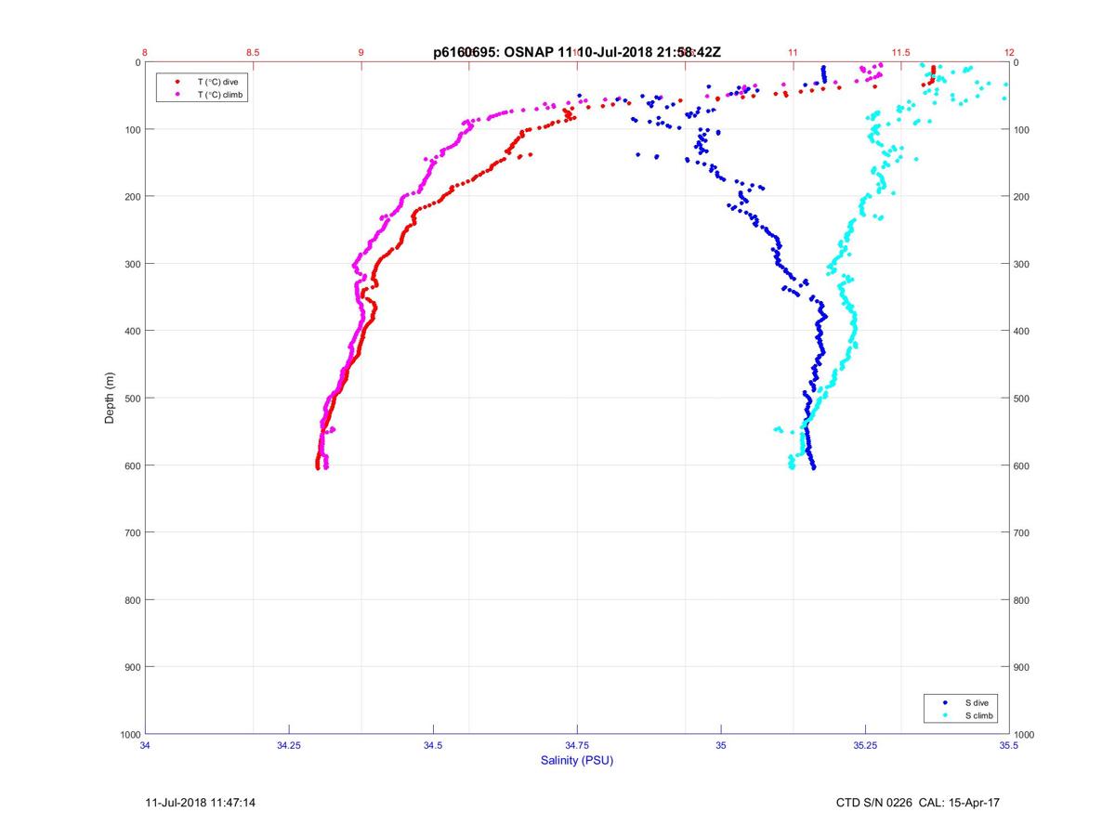
Task: Click the red temperature tick label 8.5
Action: 253,53
